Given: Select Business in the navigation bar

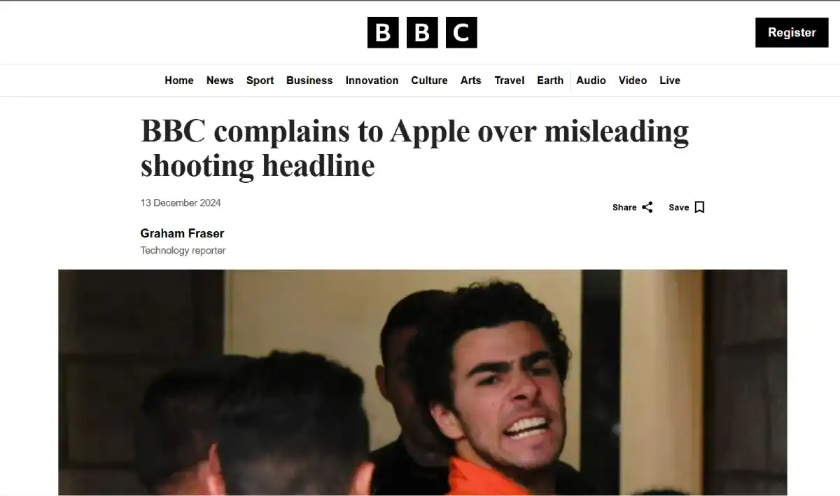Looking at the screenshot, I should click(x=309, y=81).
